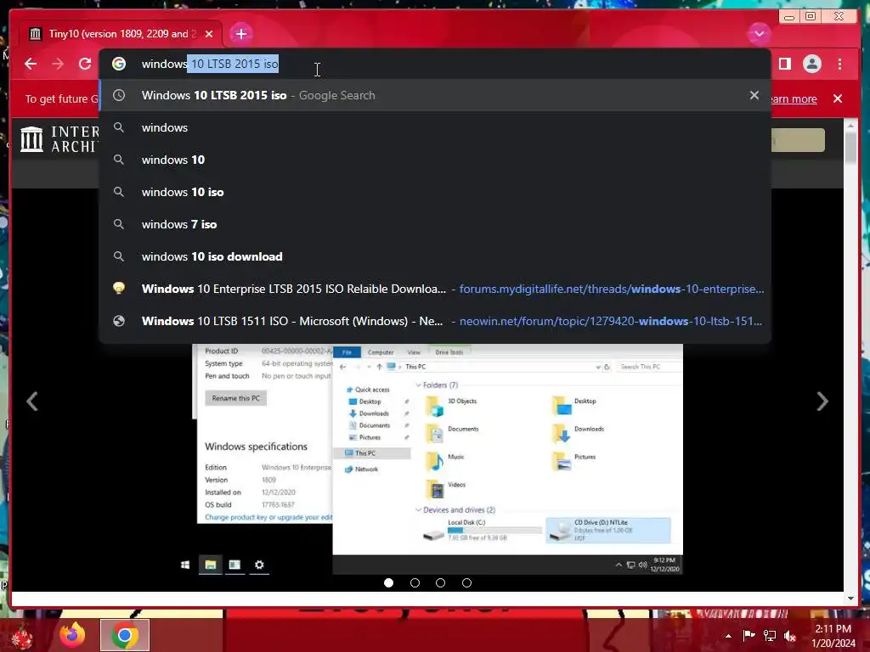Open the mydigitallife Enterprise LTSB 2015 suggestion
Image resolution: width=870 pixels, height=652 pixels.
(x=435, y=289)
